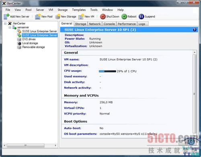Click the details pane scroll-up arrow
The width and height of the screenshot is (201, 157).
pyautogui.click(x=195, y=52)
